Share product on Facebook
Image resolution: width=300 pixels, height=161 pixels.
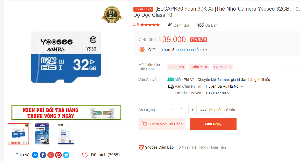click(x=43, y=155)
